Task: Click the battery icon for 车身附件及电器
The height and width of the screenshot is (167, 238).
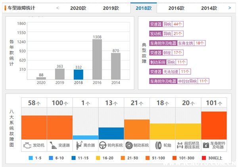Action: click(205, 145)
